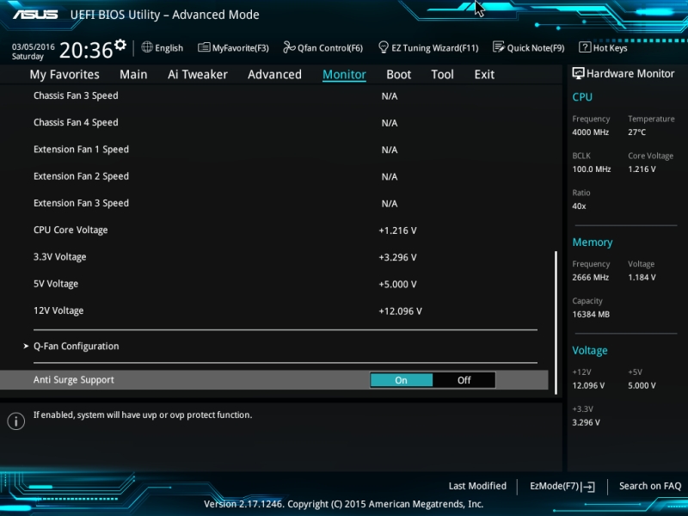Click the ASUS logo
The image size is (688, 516).
[x=35, y=15]
